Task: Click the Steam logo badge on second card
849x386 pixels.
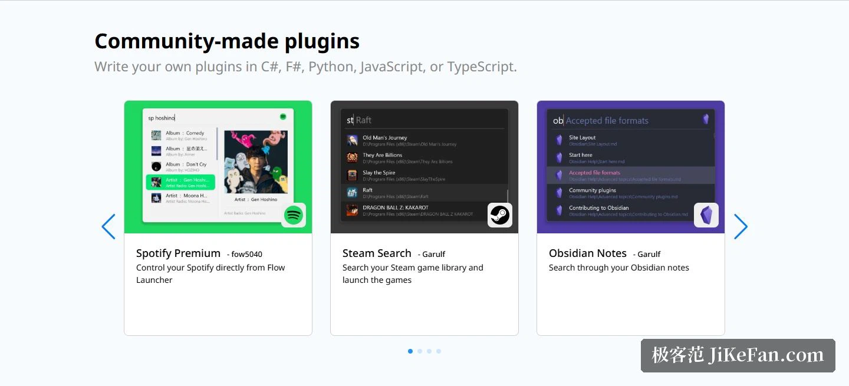Action: tap(500, 215)
